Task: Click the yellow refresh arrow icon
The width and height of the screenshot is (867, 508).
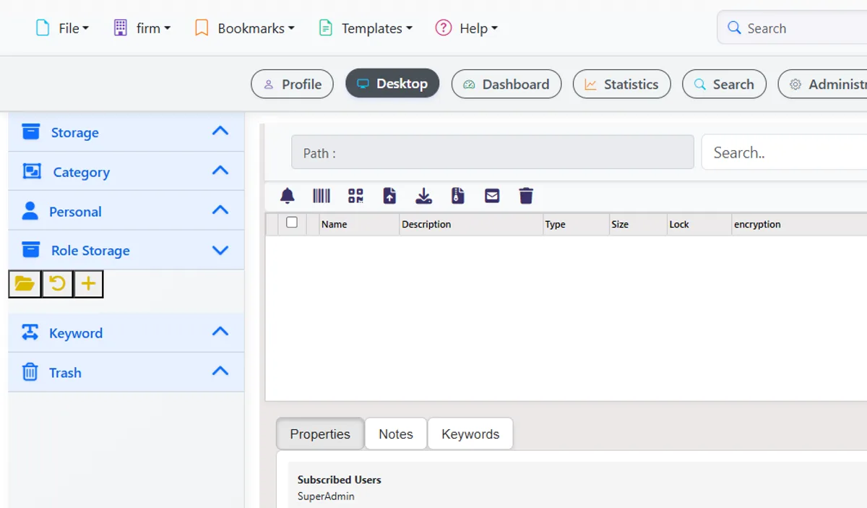Action: click(x=57, y=284)
